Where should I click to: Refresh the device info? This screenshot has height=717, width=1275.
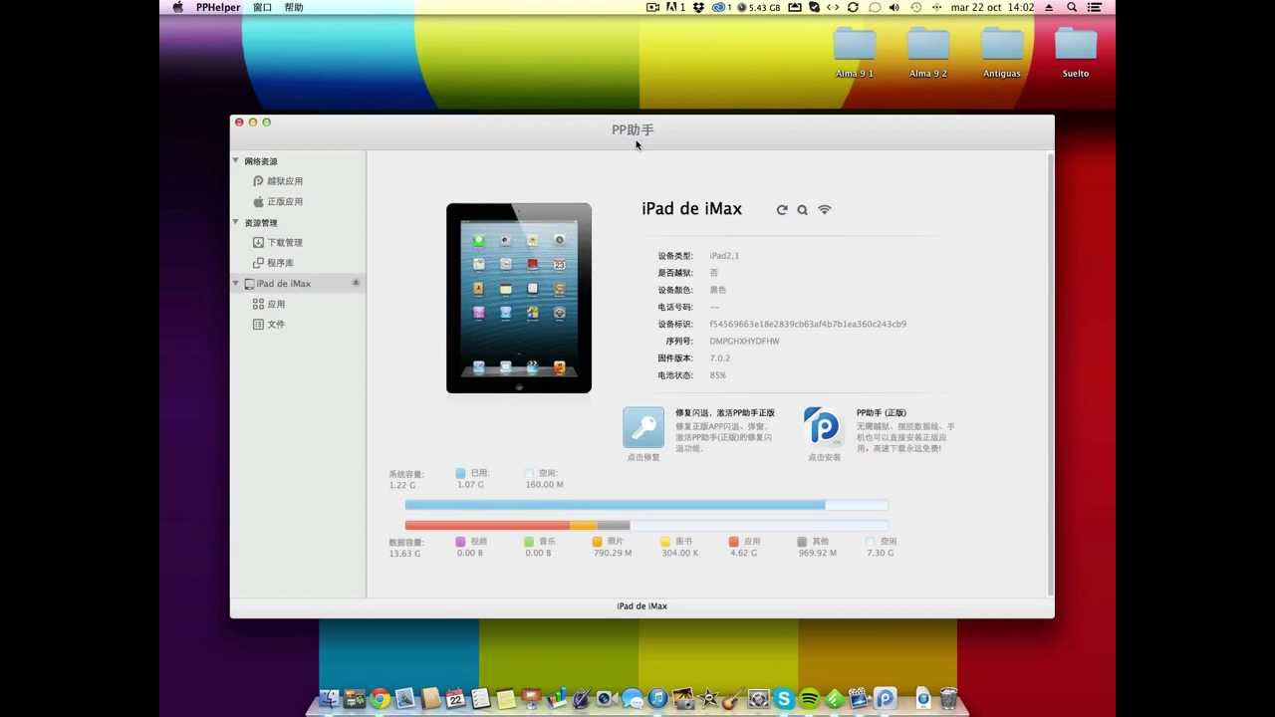[782, 210]
